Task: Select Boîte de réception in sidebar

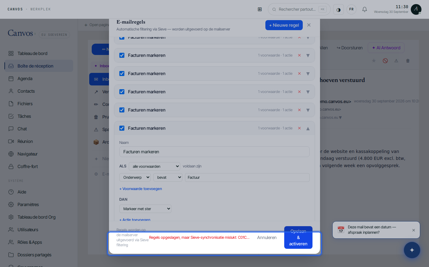Action: pos(39,66)
